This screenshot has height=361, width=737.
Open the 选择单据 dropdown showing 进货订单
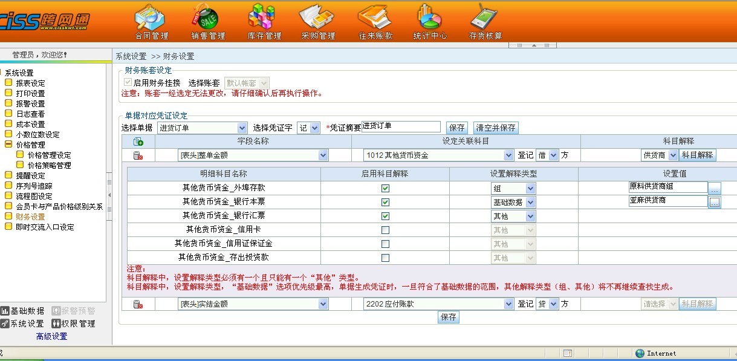(x=202, y=128)
